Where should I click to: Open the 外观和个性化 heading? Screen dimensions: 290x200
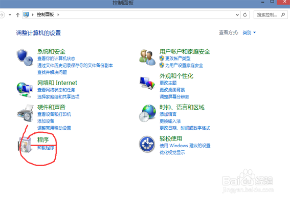[x=176, y=76]
